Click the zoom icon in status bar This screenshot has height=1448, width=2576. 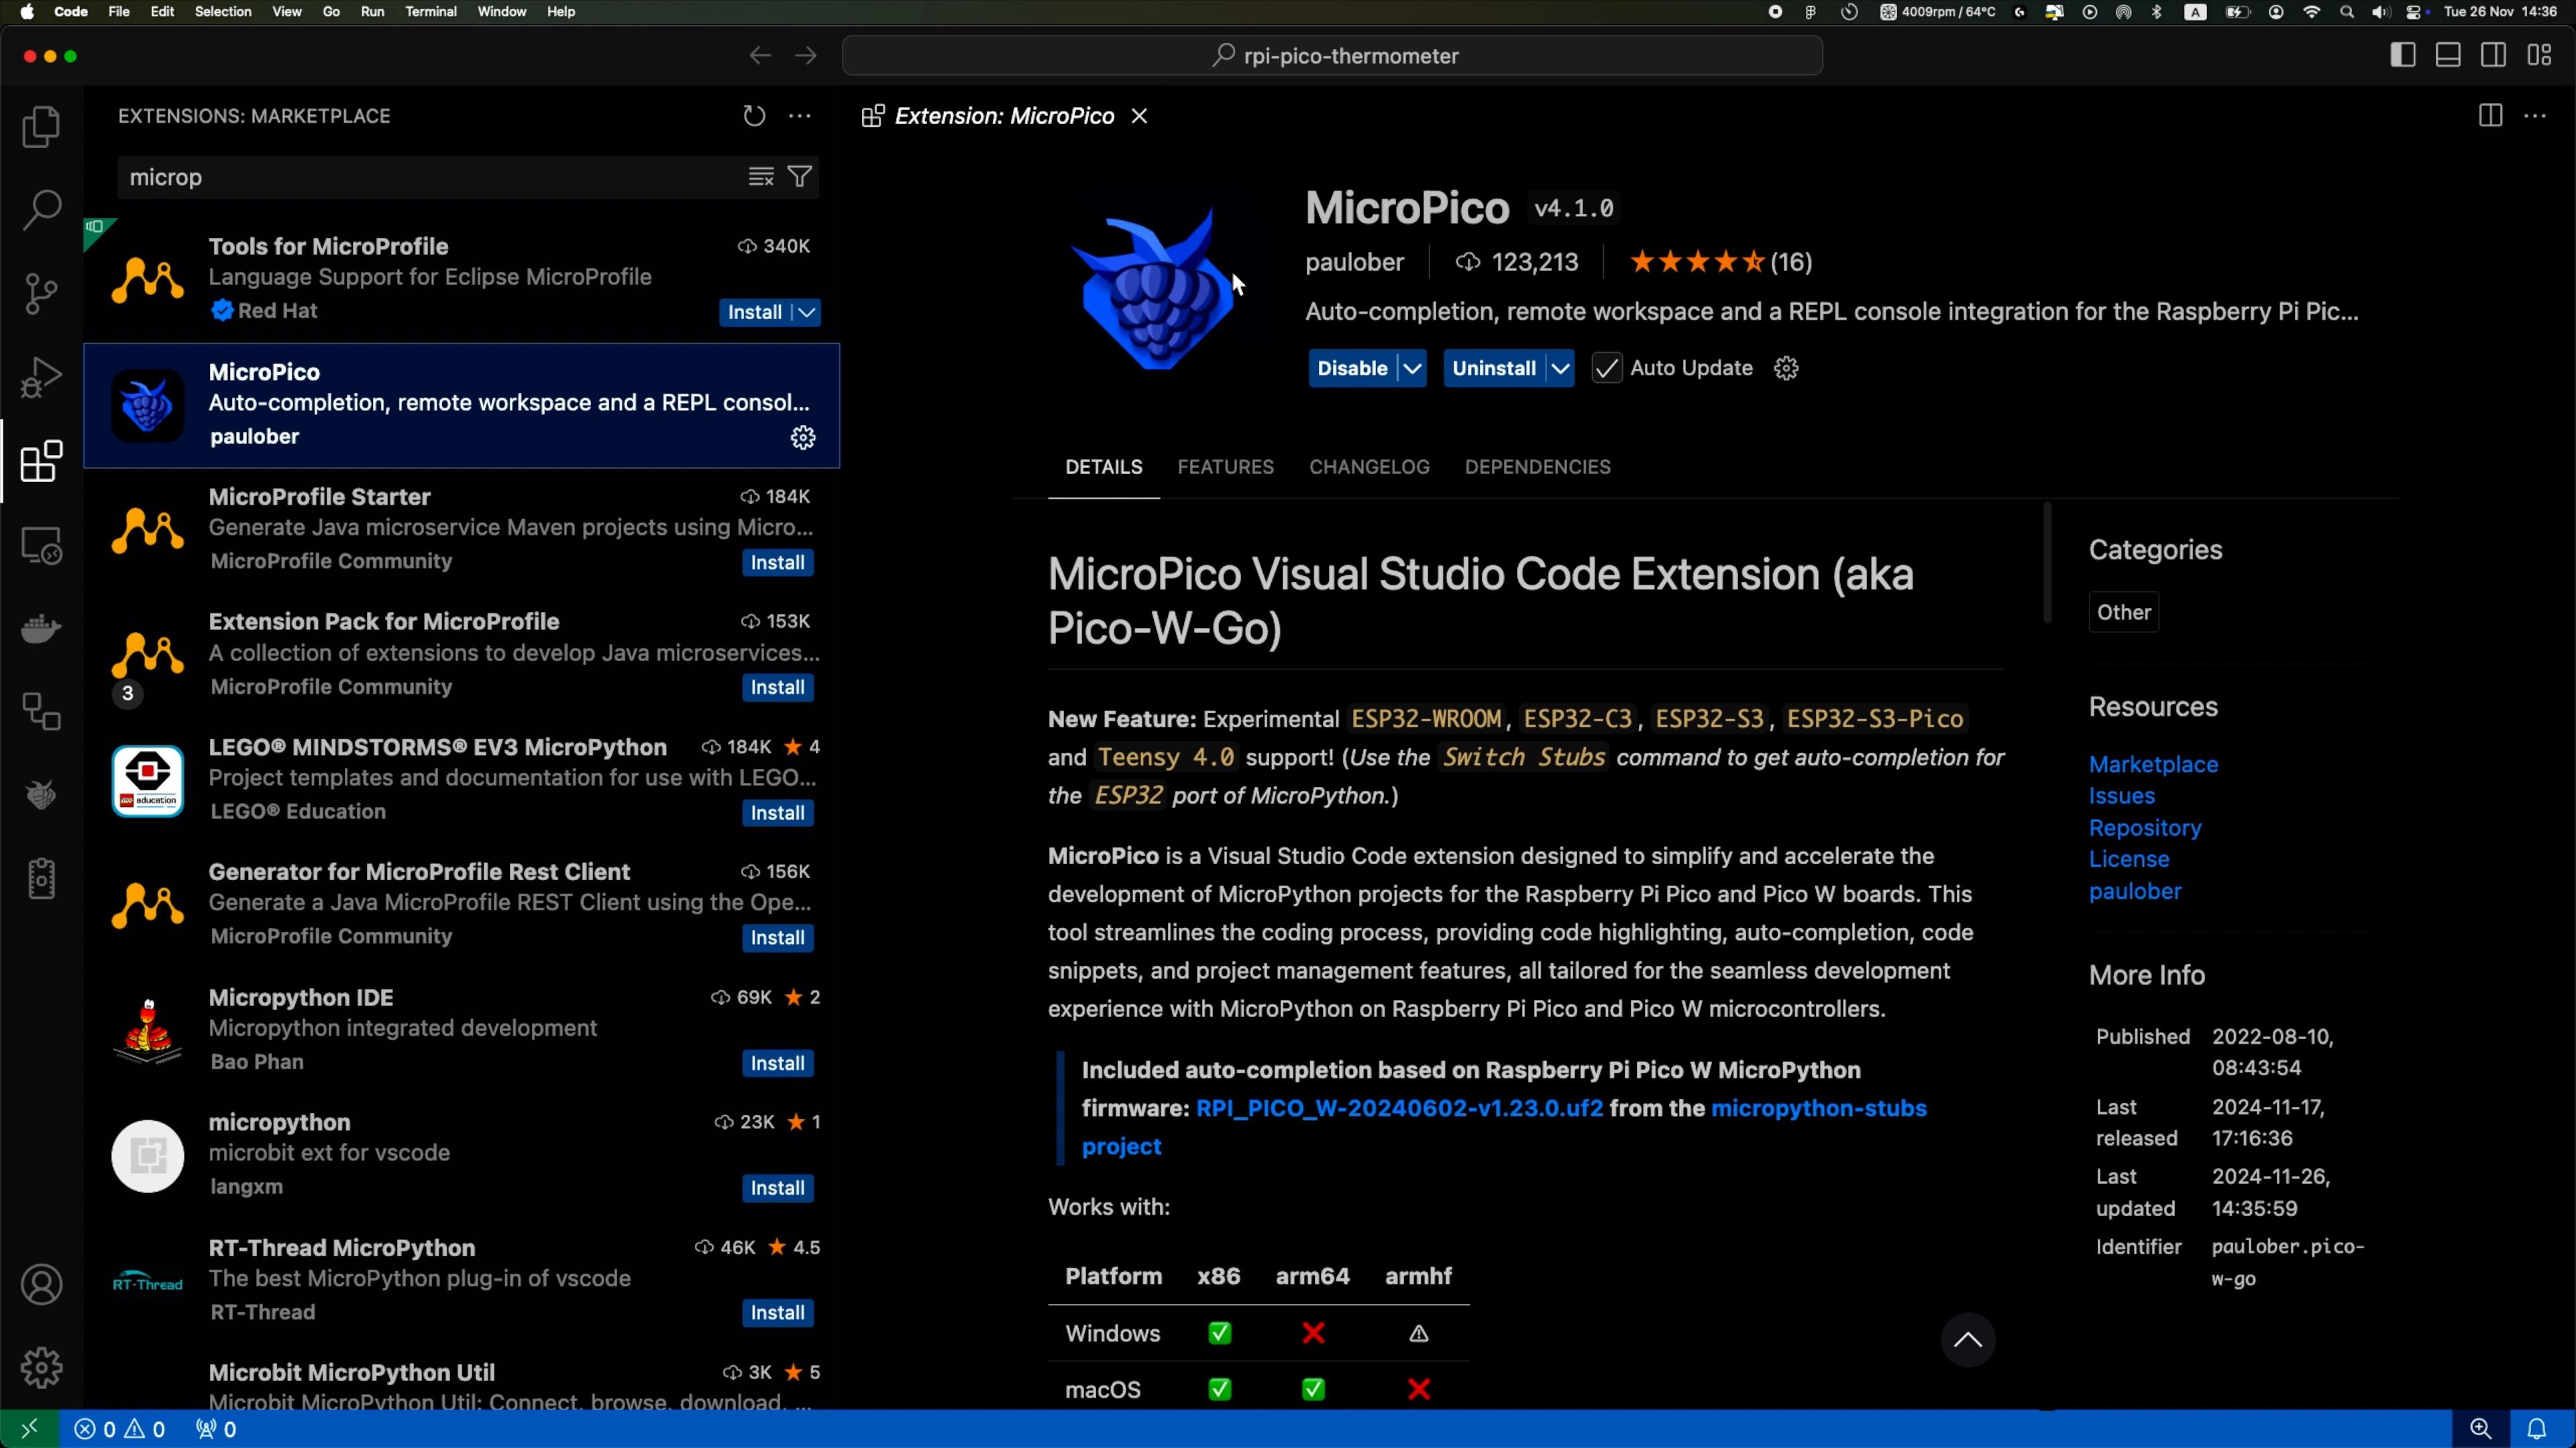tap(2481, 1429)
